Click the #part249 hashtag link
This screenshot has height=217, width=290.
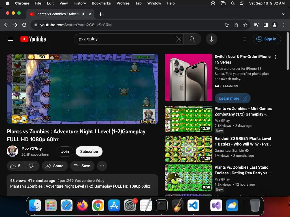[65, 181]
